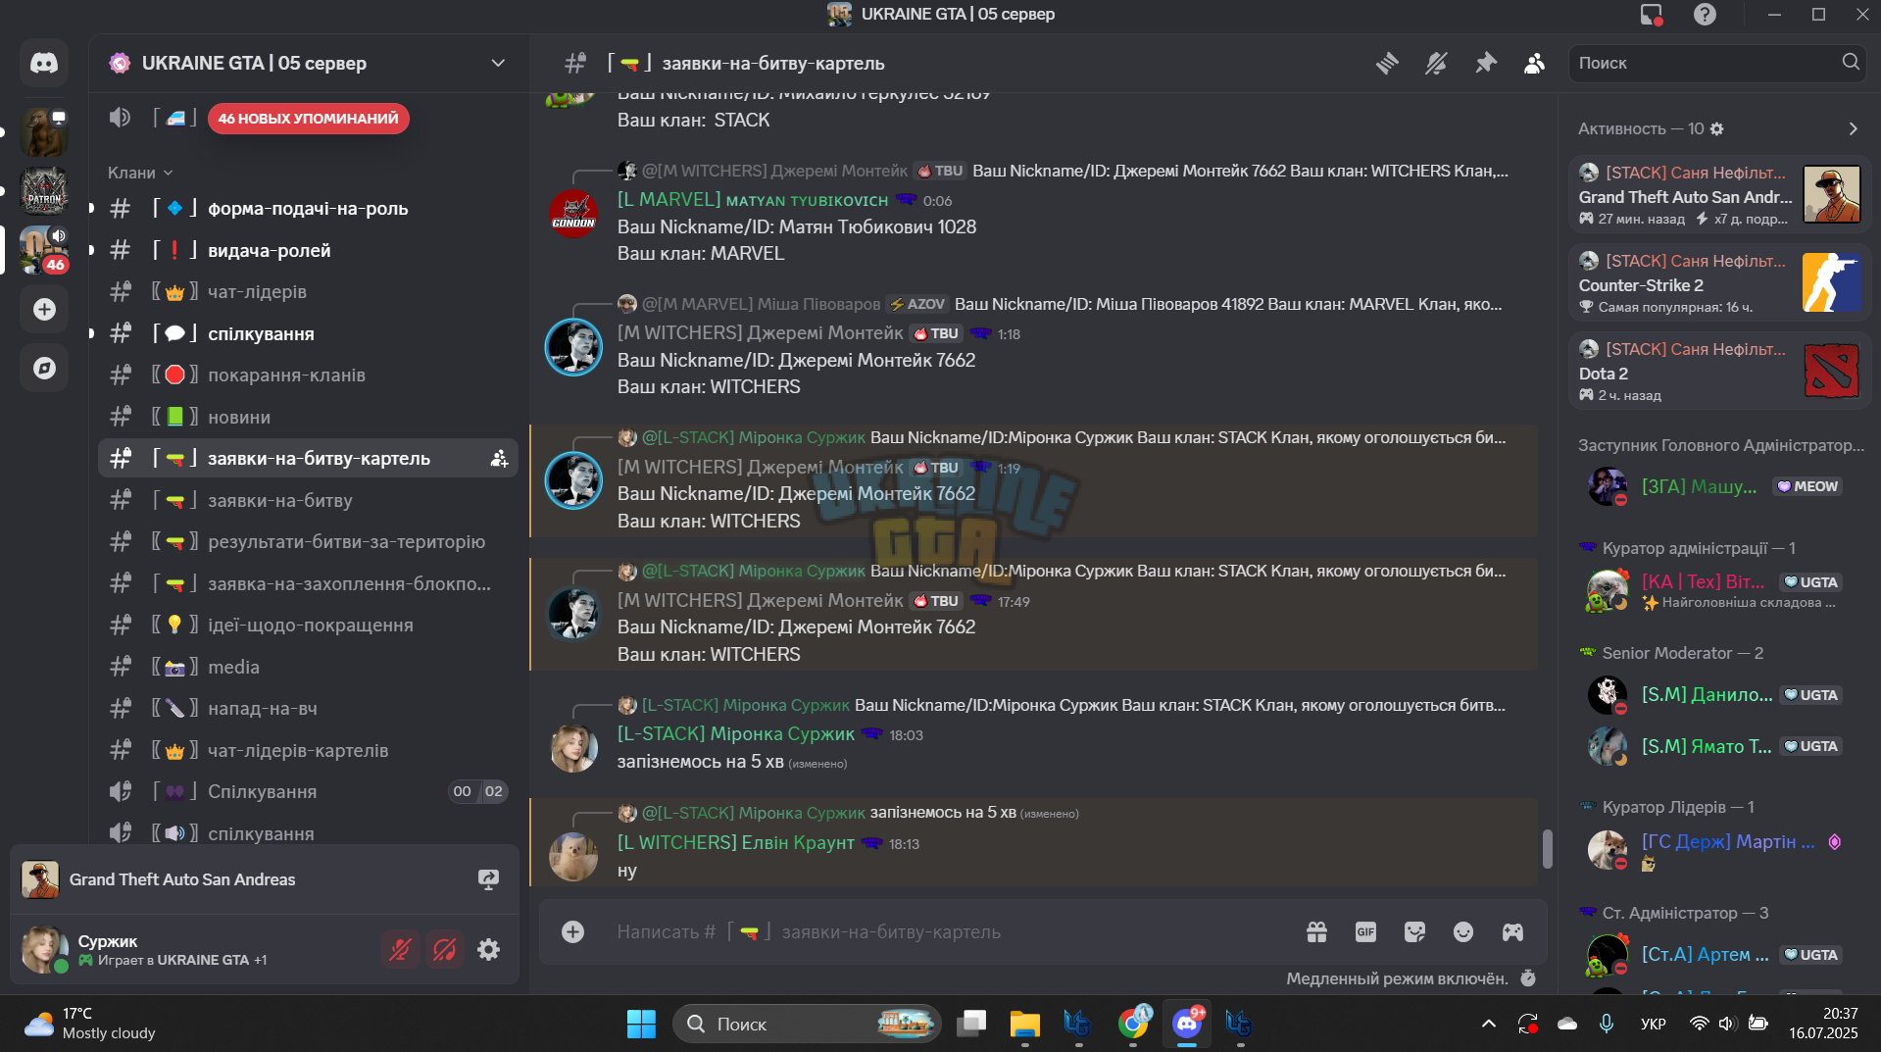Expand UKRAINE GTA server dropdown menu
Image resolution: width=1881 pixels, height=1052 pixels.
pyautogui.click(x=498, y=64)
